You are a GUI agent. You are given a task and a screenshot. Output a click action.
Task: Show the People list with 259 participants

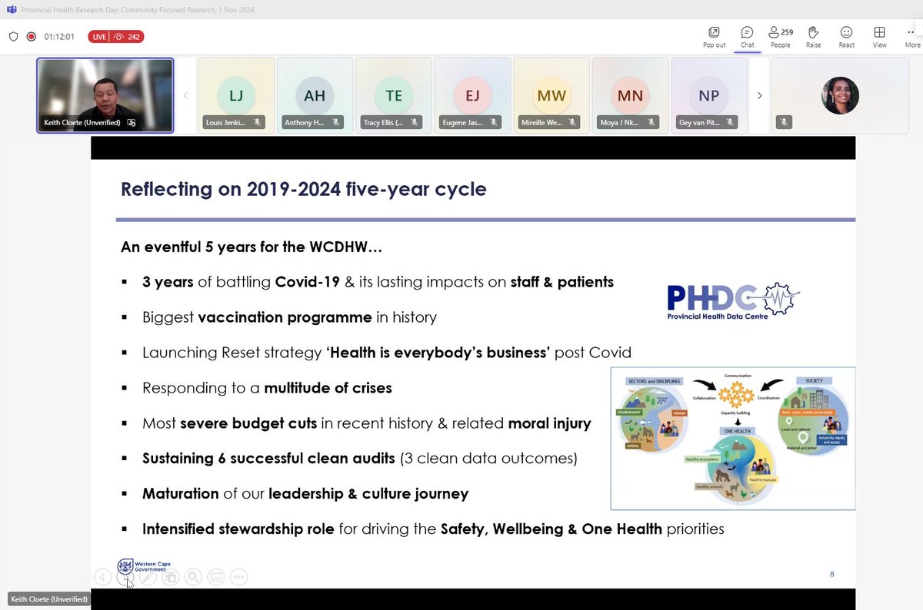point(781,36)
